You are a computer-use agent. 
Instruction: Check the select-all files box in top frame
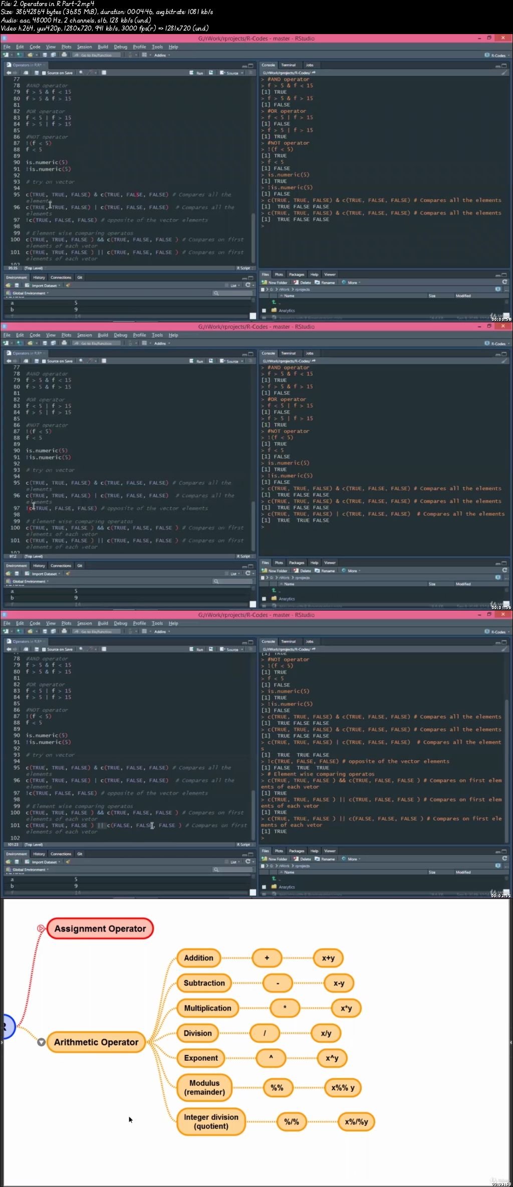click(x=263, y=289)
